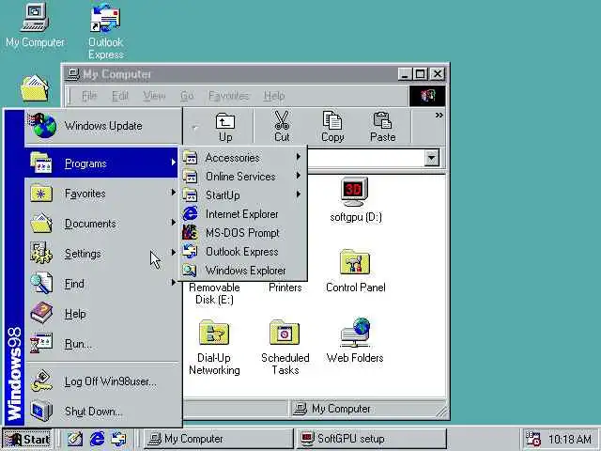Expand the Documents submenu arrow
The width and height of the screenshot is (601, 451).
(173, 223)
